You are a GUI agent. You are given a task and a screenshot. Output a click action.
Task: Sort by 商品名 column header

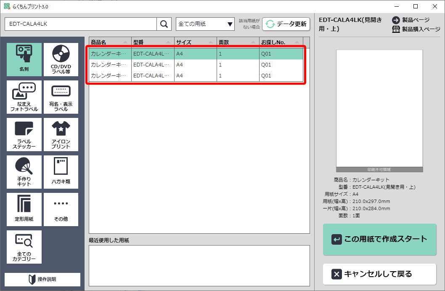pos(110,43)
